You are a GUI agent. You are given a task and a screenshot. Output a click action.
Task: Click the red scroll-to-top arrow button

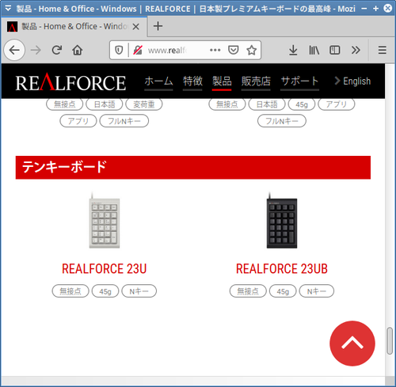point(352,343)
